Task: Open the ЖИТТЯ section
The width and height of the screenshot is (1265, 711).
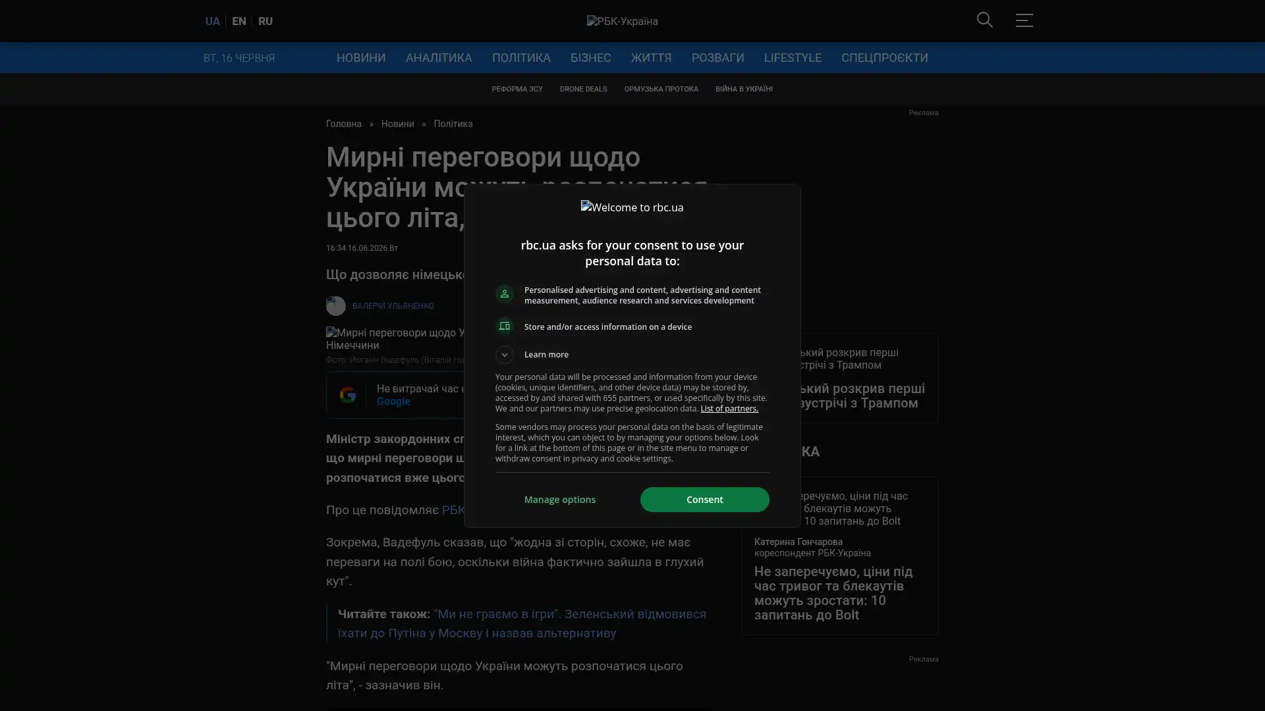Action: click(x=651, y=58)
